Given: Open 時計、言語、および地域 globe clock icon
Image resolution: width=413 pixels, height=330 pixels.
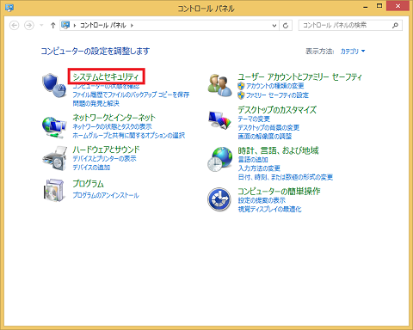Looking at the screenshot, I should pos(219,159).
